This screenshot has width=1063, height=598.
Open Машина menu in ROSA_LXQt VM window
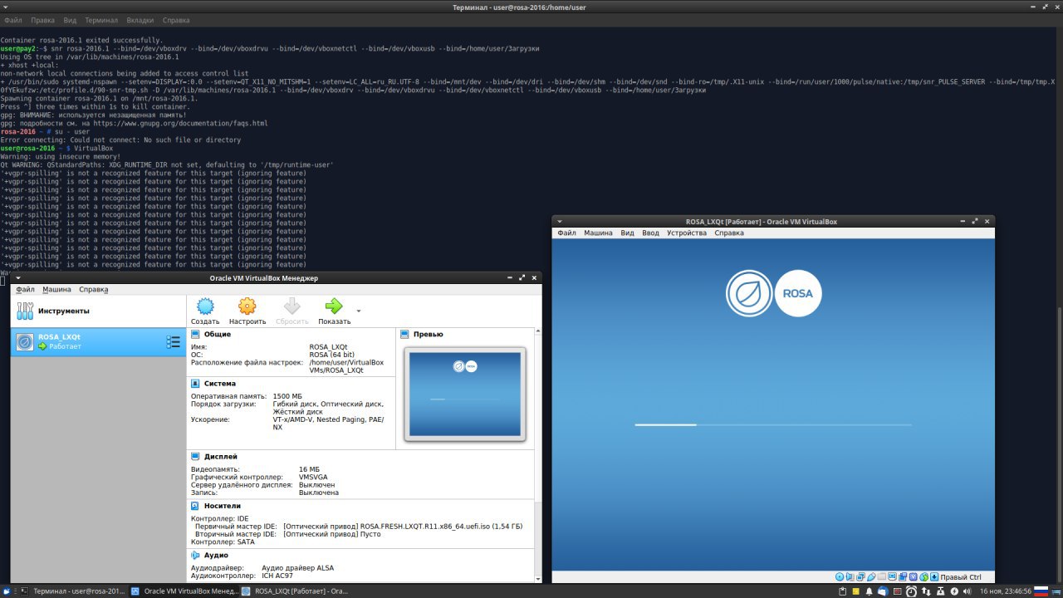pos(598,233)
